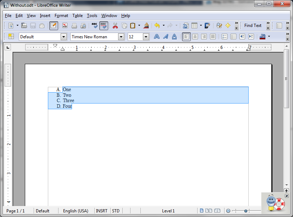This screenshot has height=217, width=293.
Task: Toggle the Edit File mode button
Action: [x=54, y=26]
